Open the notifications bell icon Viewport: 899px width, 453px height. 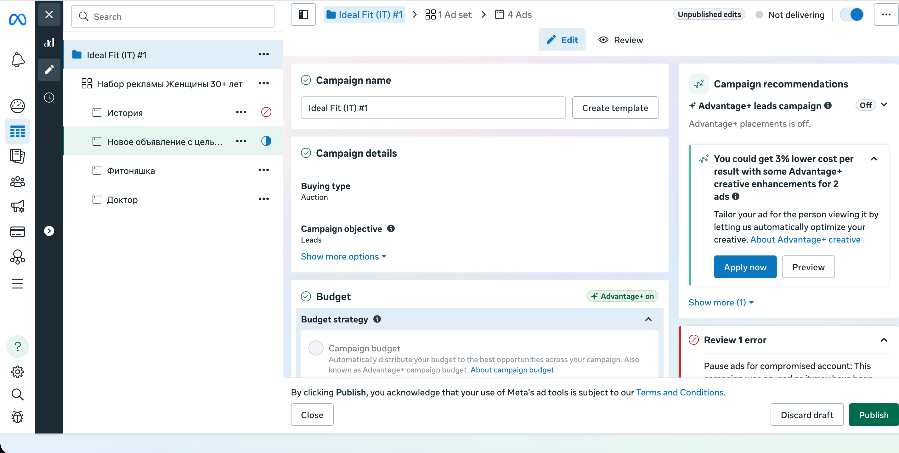click(17, 60)
